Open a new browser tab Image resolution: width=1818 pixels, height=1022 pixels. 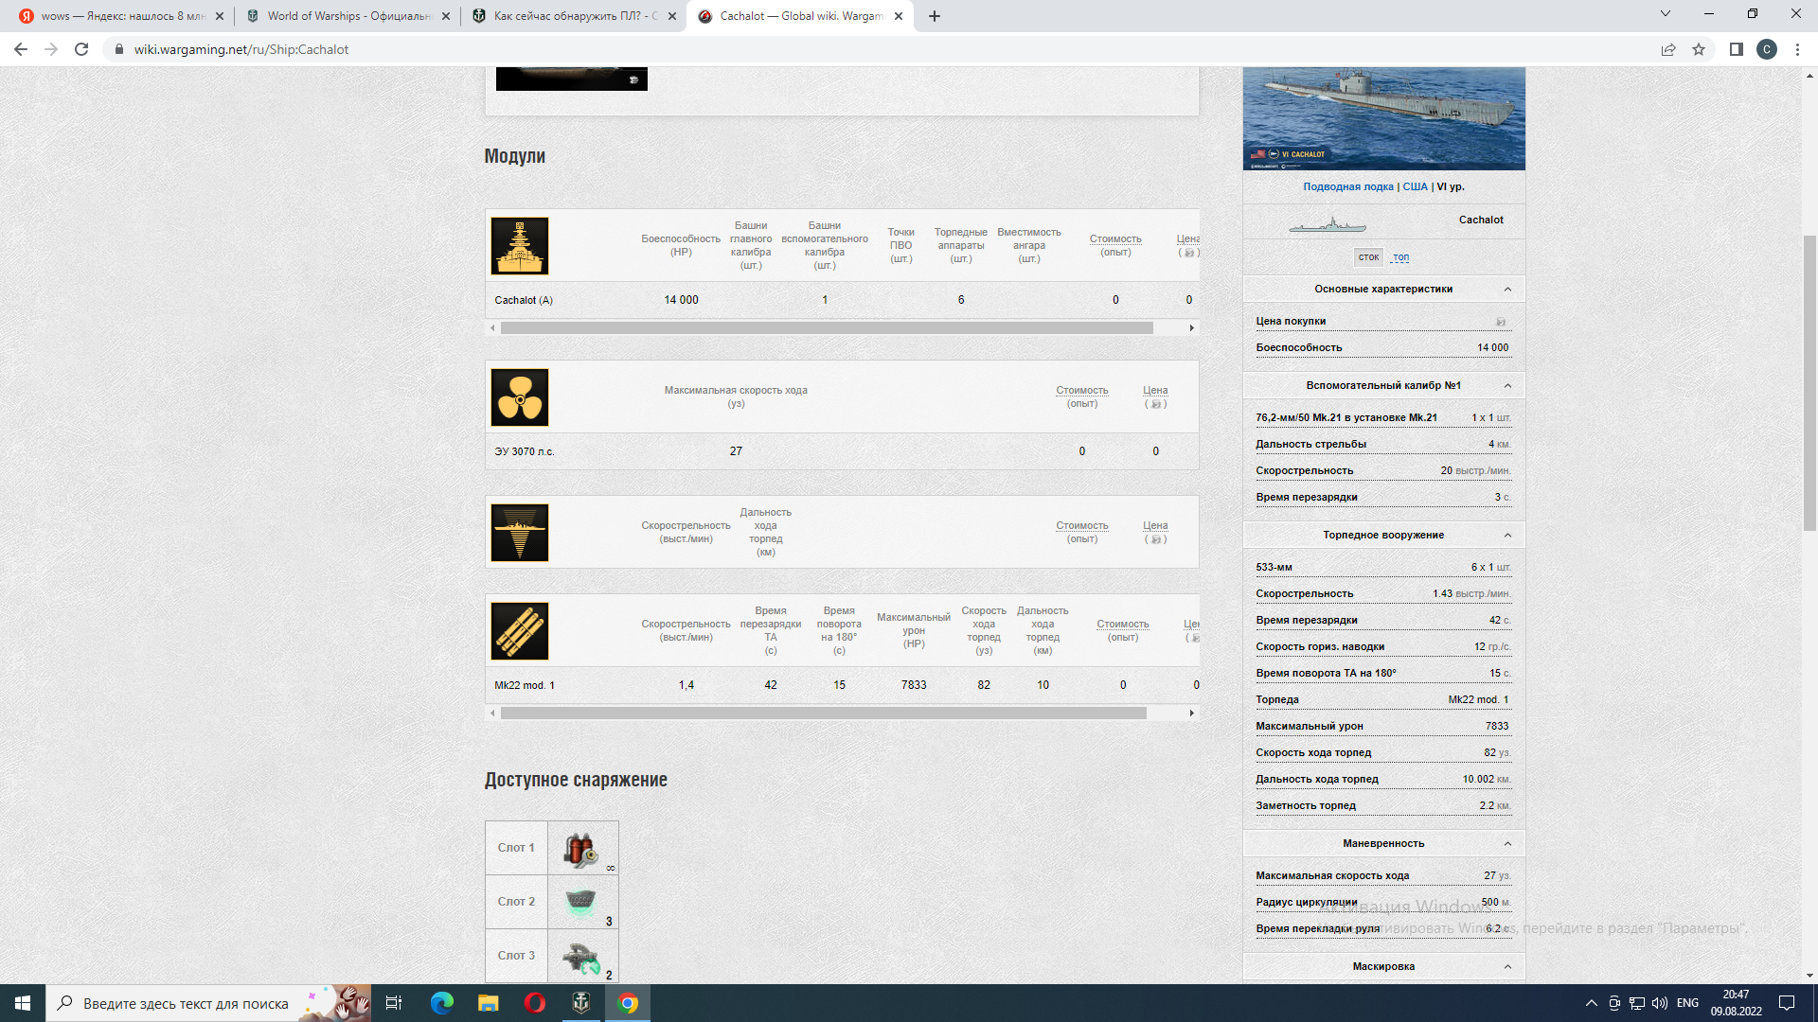point(935,16)
